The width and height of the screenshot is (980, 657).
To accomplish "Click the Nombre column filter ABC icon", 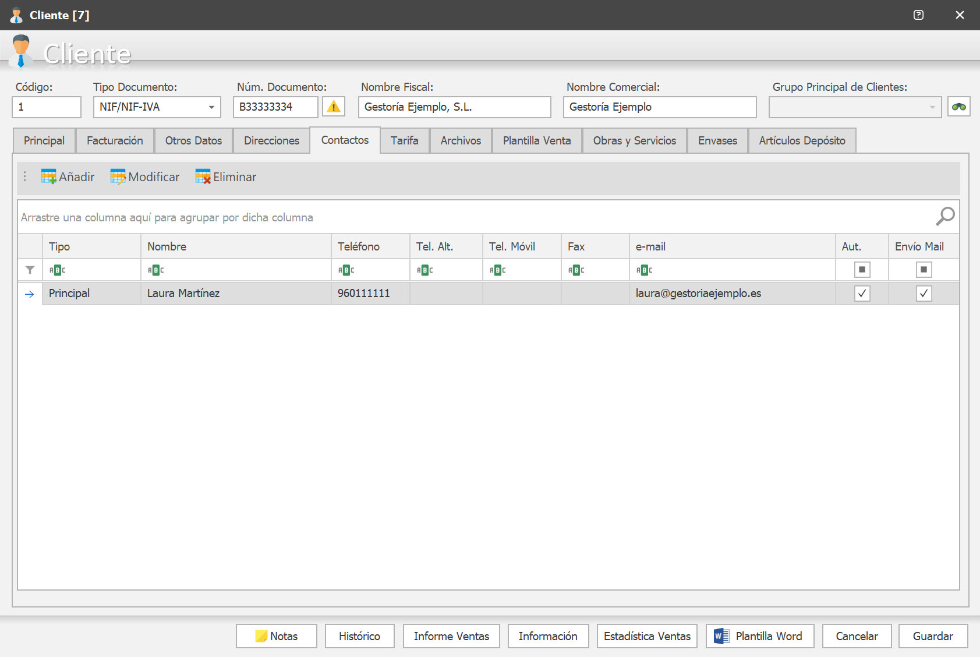I will coord(156,270).
